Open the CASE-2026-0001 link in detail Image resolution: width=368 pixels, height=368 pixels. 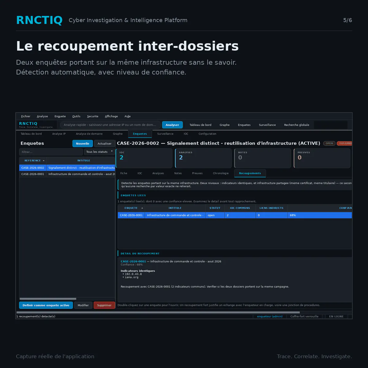click(x=133, y=262)
